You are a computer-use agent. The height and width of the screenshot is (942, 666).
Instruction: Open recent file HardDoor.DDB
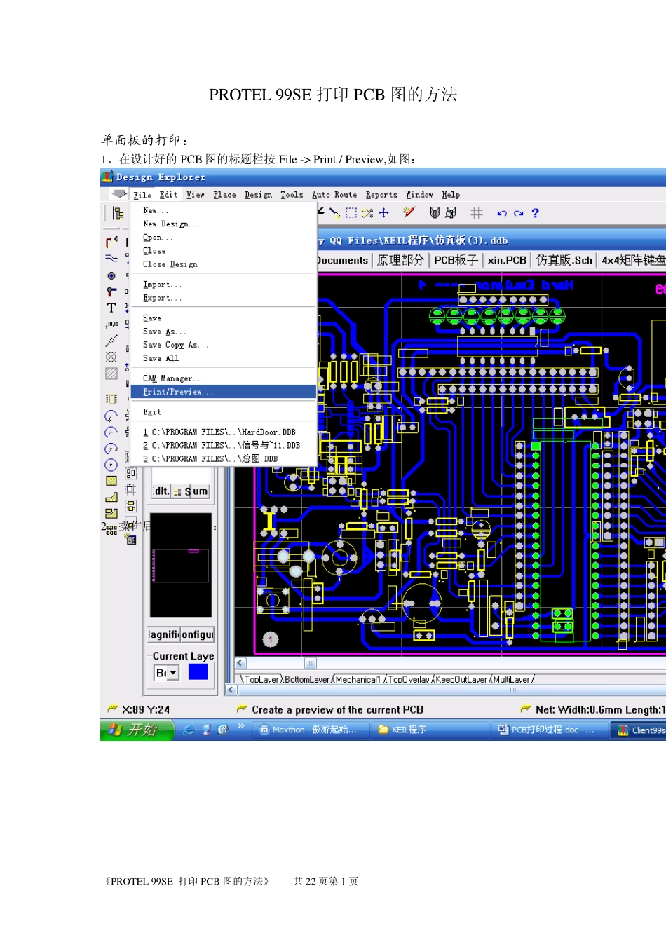pos(224,432)
